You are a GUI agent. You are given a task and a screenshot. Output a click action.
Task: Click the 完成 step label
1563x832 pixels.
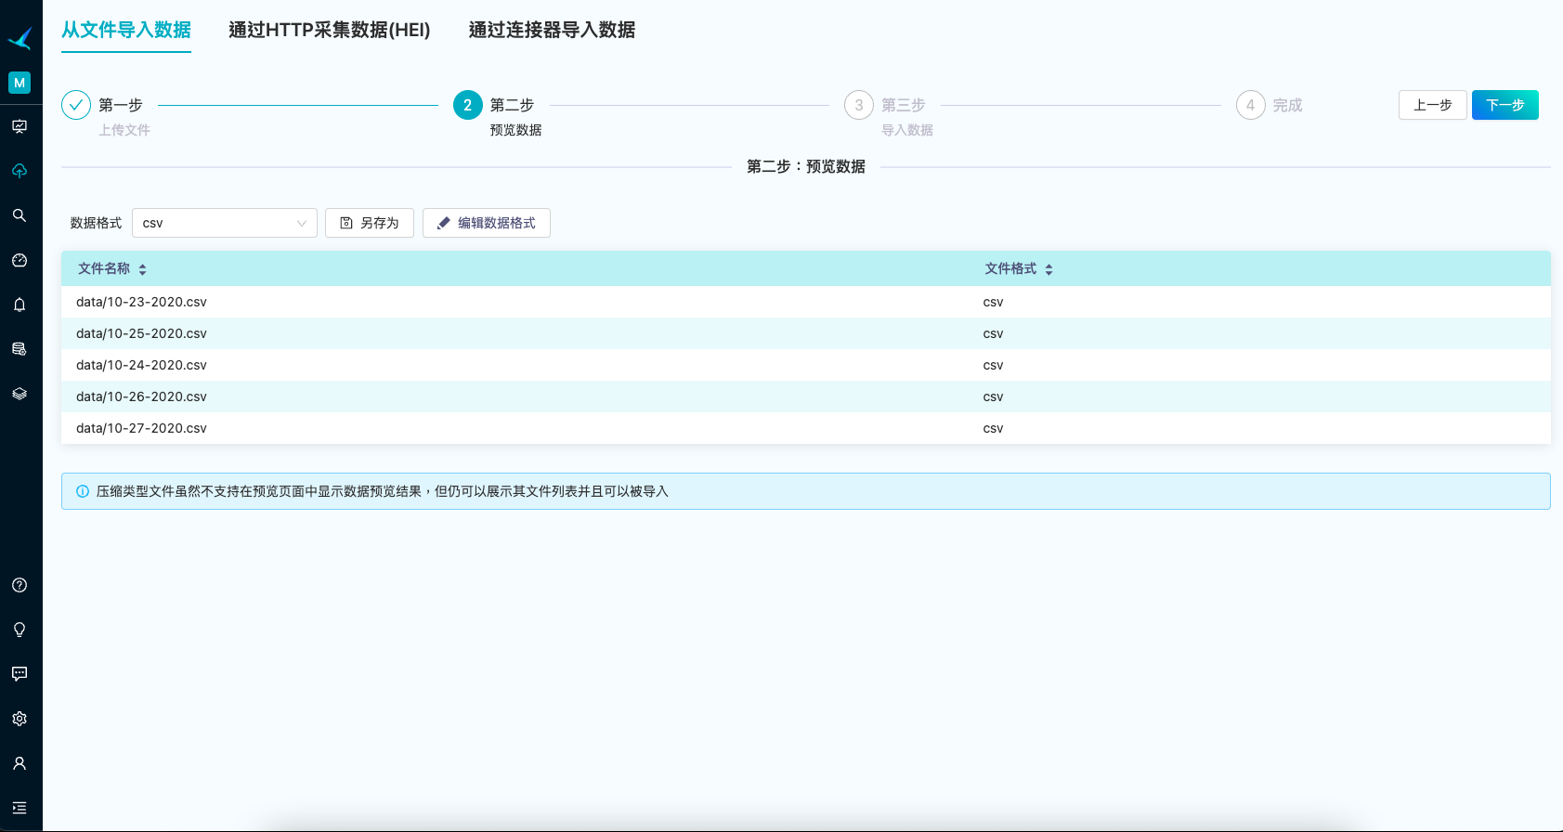tap(1288, 105)
